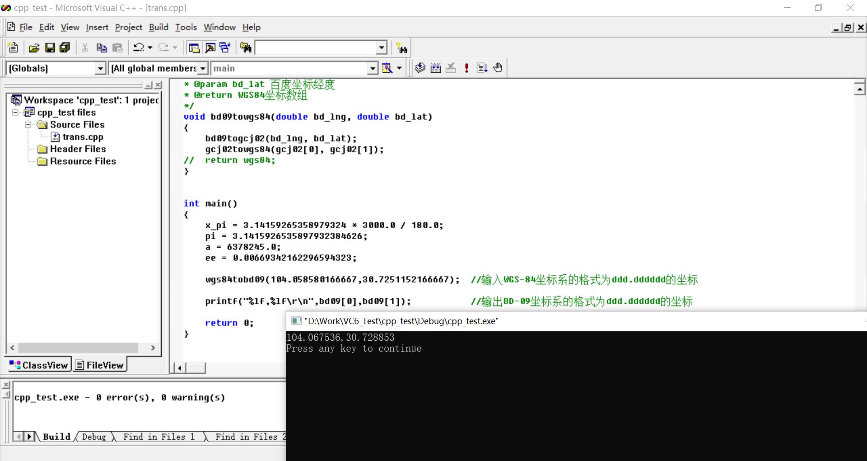Close the workspace panel with its X button

pos(158,85)
